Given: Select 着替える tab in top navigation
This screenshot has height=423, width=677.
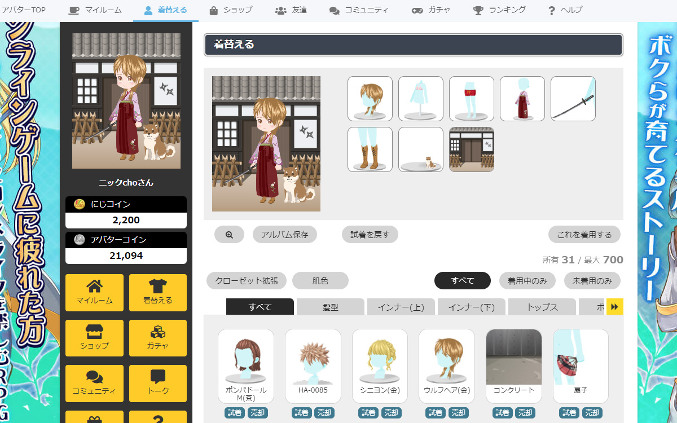Looking at the screenshot, I should [x=165, y=10].
